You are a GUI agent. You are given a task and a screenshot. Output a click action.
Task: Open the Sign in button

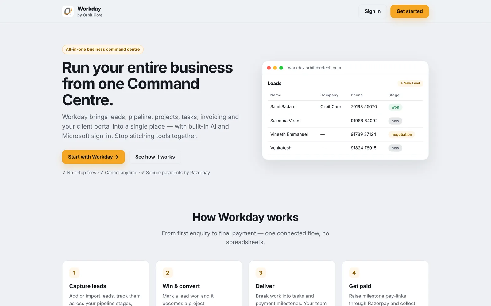[373, 11]
